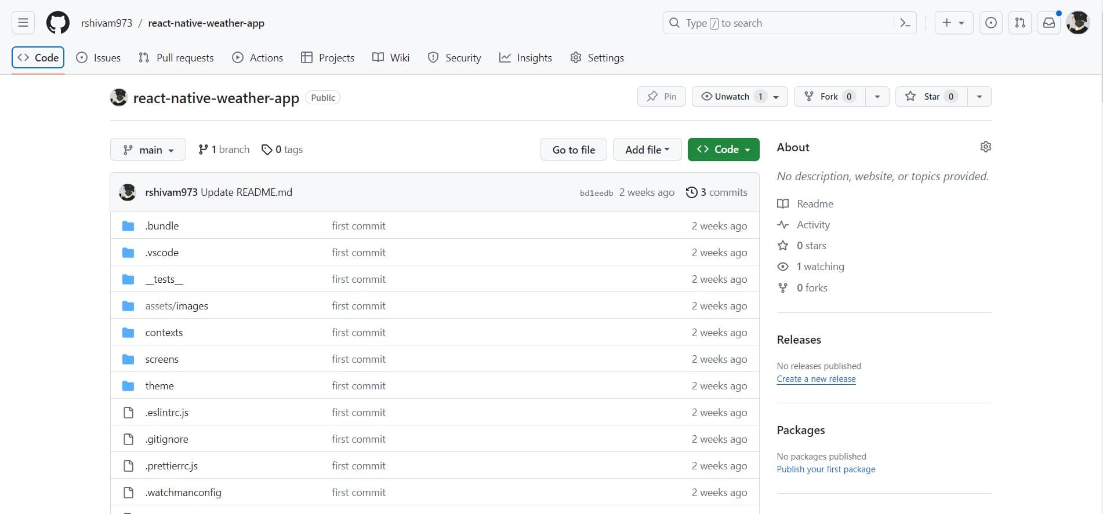Go to GitHub home via Octocat logo
The image size is (1103, 514).
58,23
